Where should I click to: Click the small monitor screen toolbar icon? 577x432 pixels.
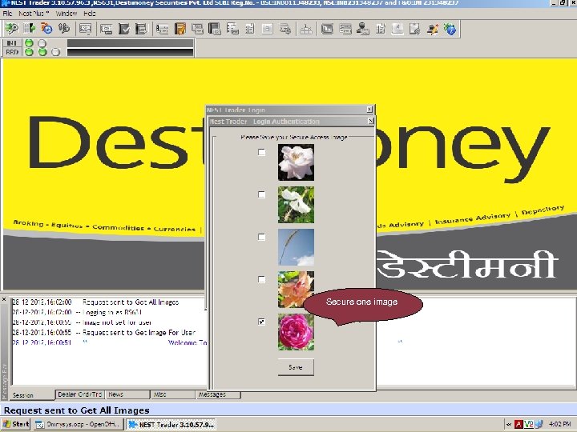pos(107,29)
